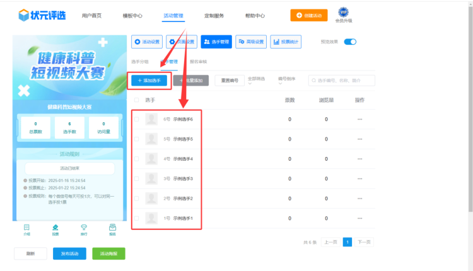Tick the checkbox for 示例选手4
This screenshot has height=271, width=473.
[x=137, y=159]
